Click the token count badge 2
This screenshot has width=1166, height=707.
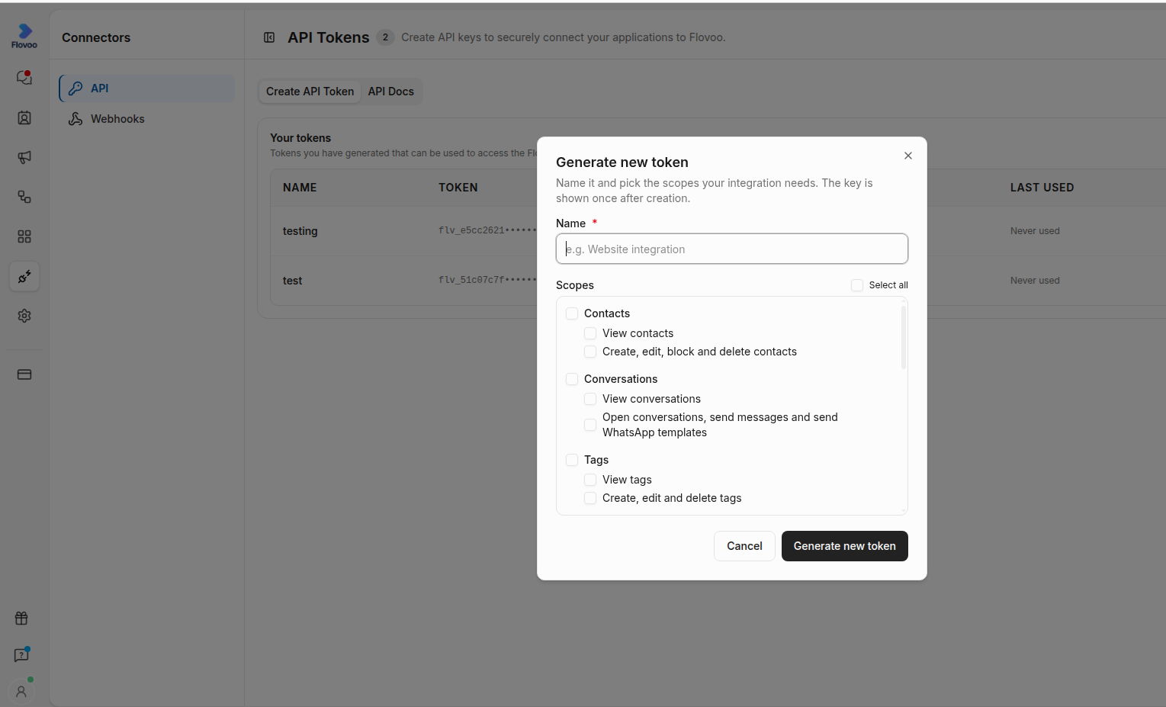pos(385,37)
